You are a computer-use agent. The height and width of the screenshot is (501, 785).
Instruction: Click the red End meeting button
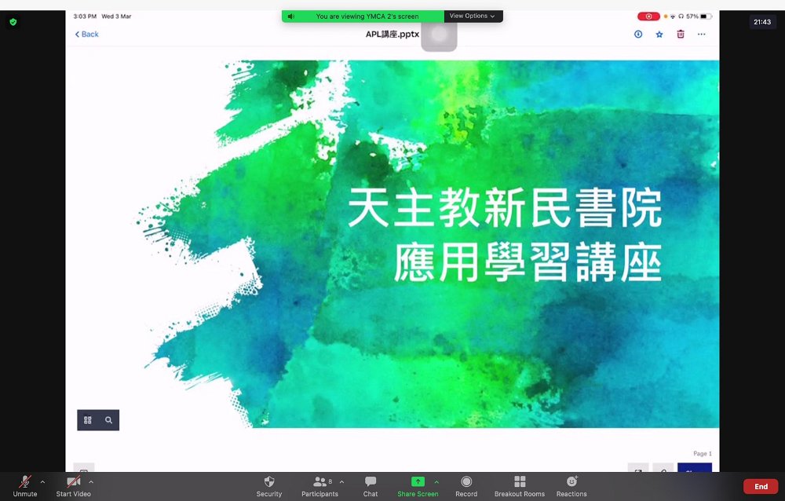761,486
